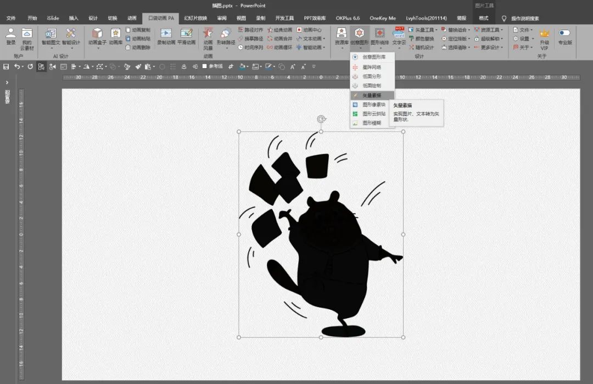Click the 超级解锁 button
593x384 pixels.
[489, 38]
